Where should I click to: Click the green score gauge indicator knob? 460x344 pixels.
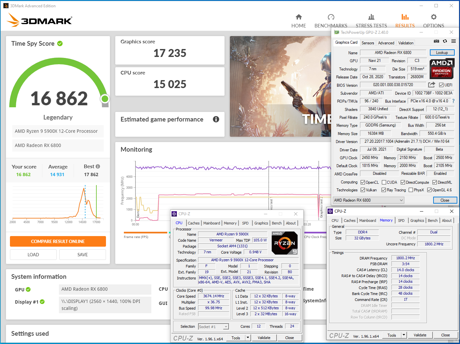pos(105,99)
